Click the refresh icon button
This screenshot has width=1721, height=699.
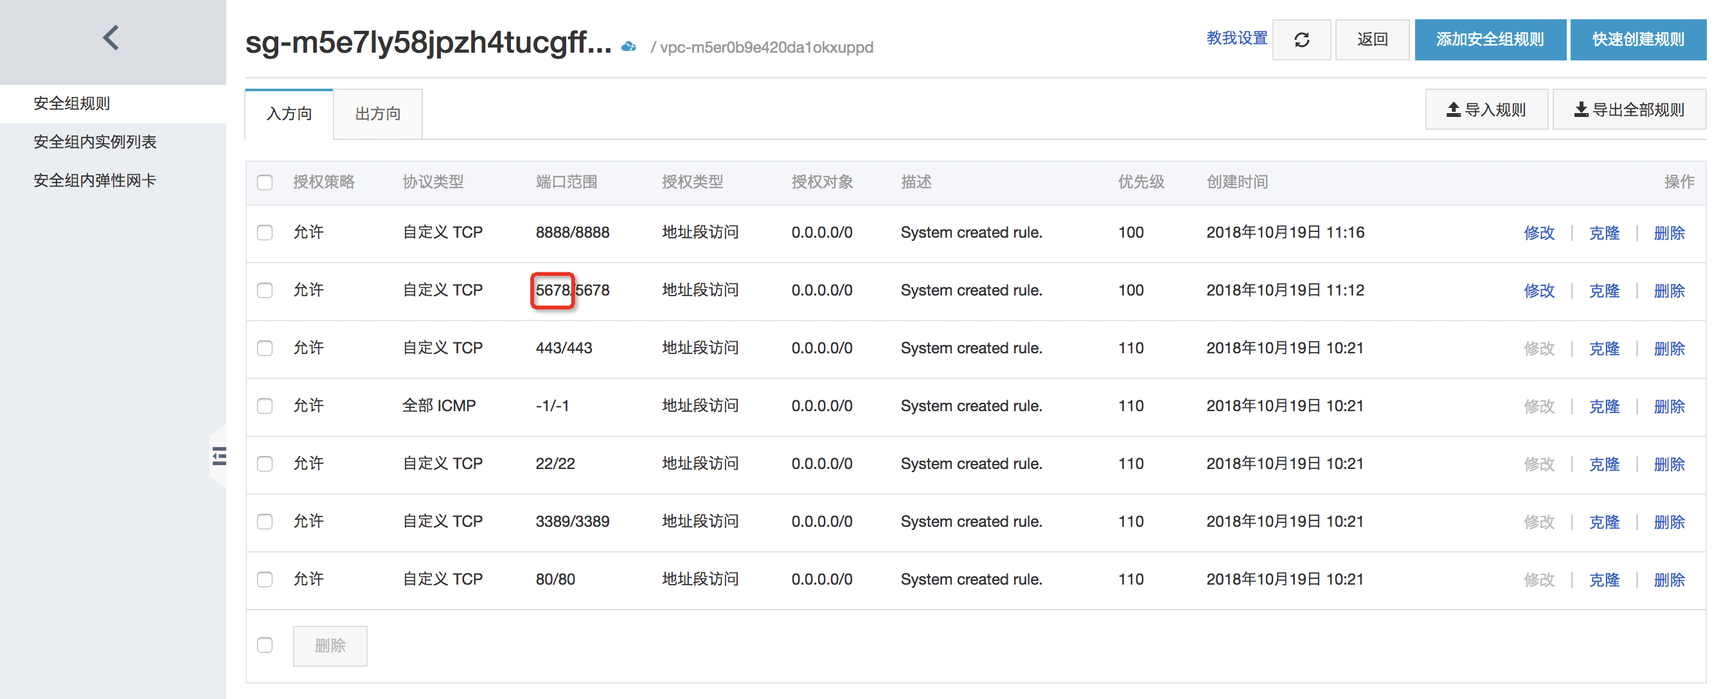pos(1301,40)
